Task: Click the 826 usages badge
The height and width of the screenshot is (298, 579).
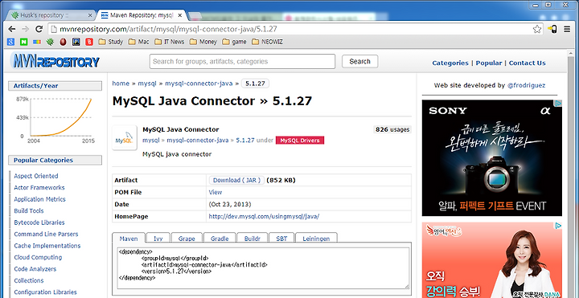Action: 392,129
